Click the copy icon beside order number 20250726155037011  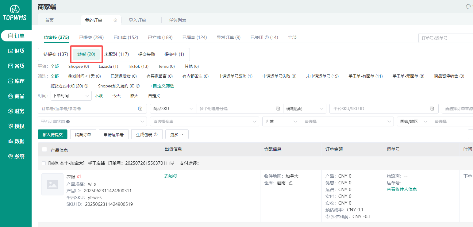click(172, 163)
